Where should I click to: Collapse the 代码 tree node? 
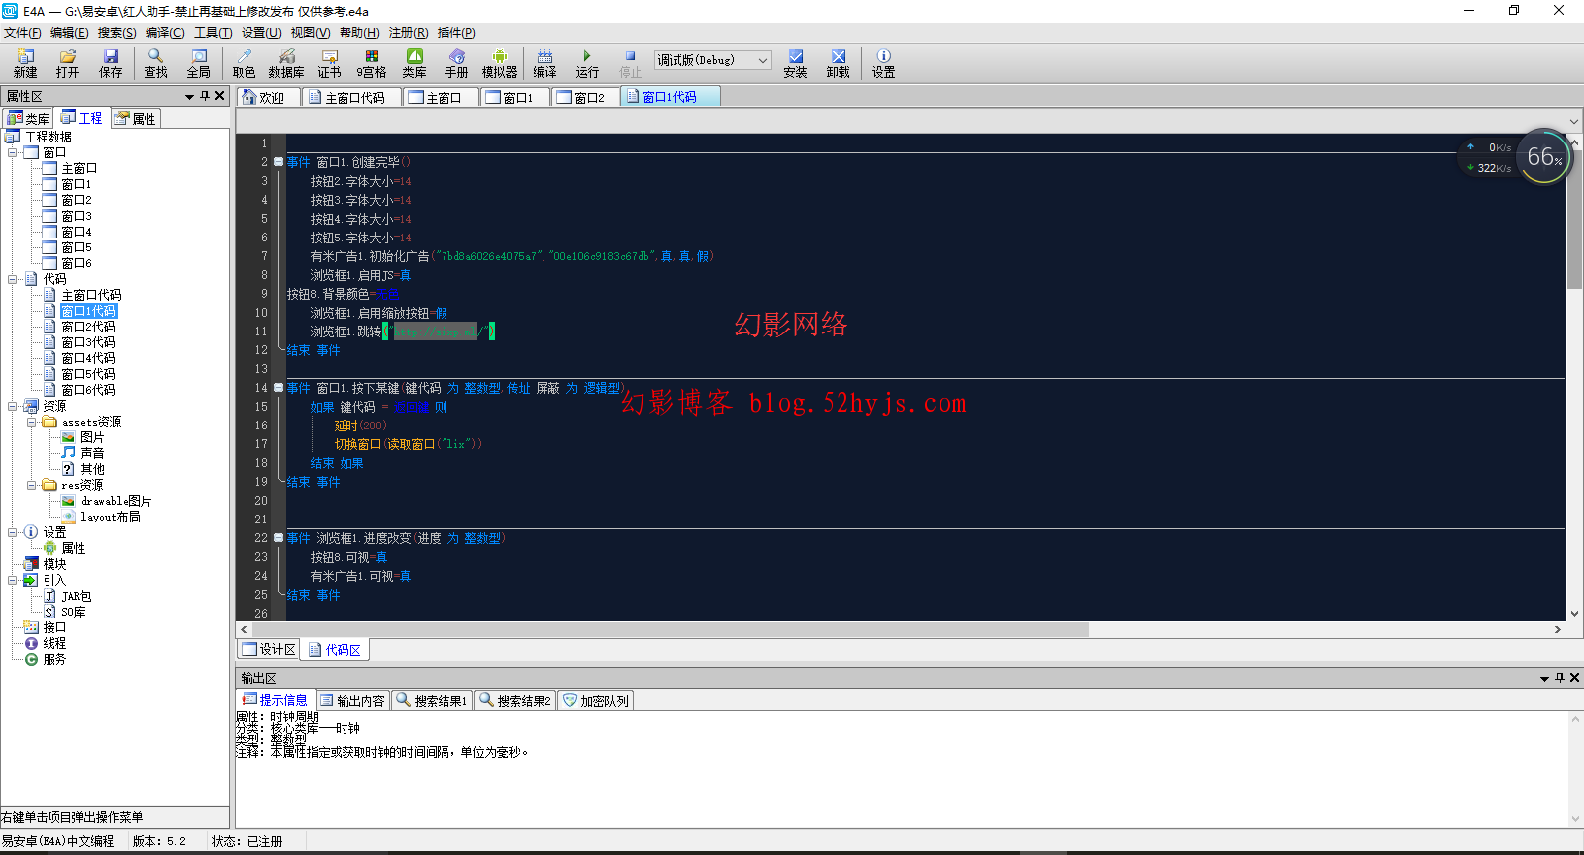(13, 279)
